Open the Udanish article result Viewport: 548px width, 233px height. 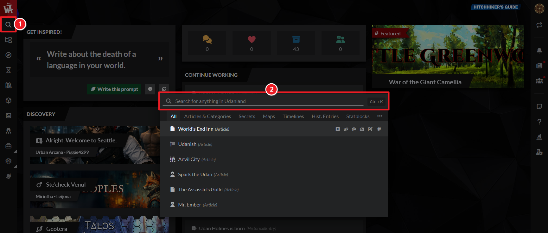(274, 144)
